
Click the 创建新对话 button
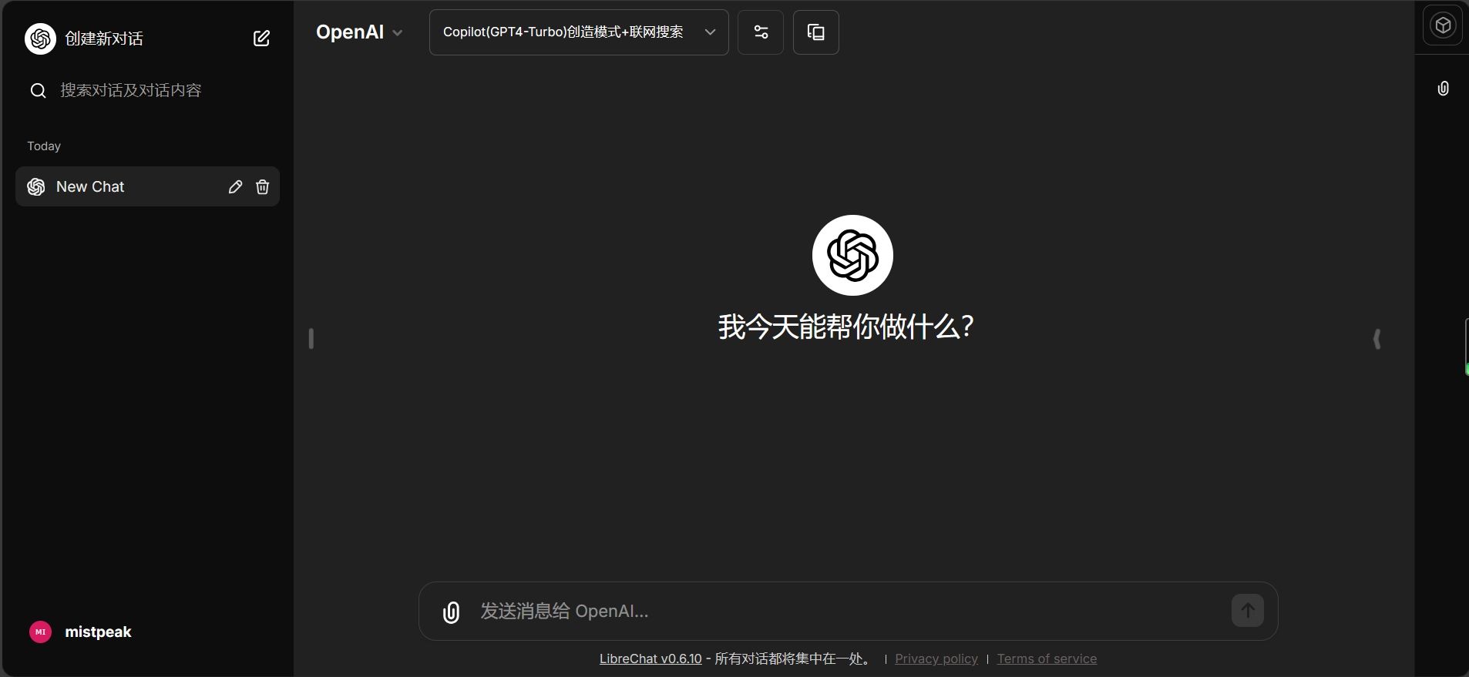coord(104,39)
